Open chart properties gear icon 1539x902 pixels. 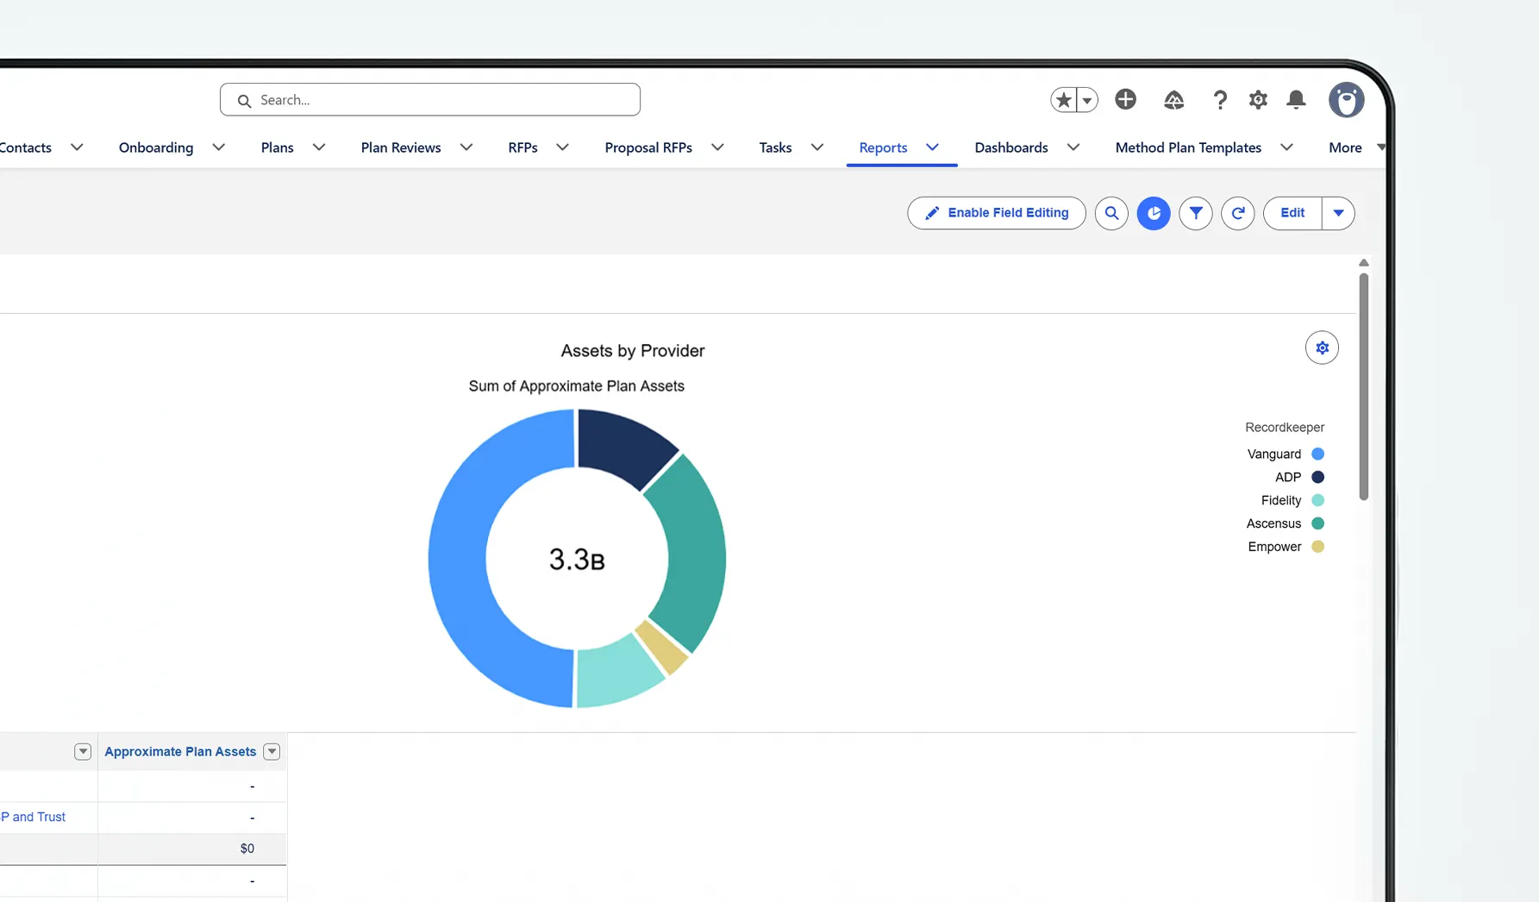[1322, 348]
